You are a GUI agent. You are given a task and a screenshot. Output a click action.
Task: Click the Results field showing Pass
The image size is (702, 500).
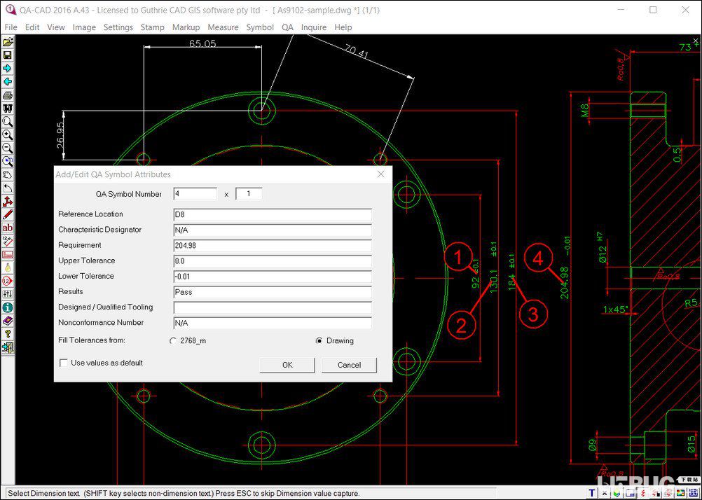273,292
